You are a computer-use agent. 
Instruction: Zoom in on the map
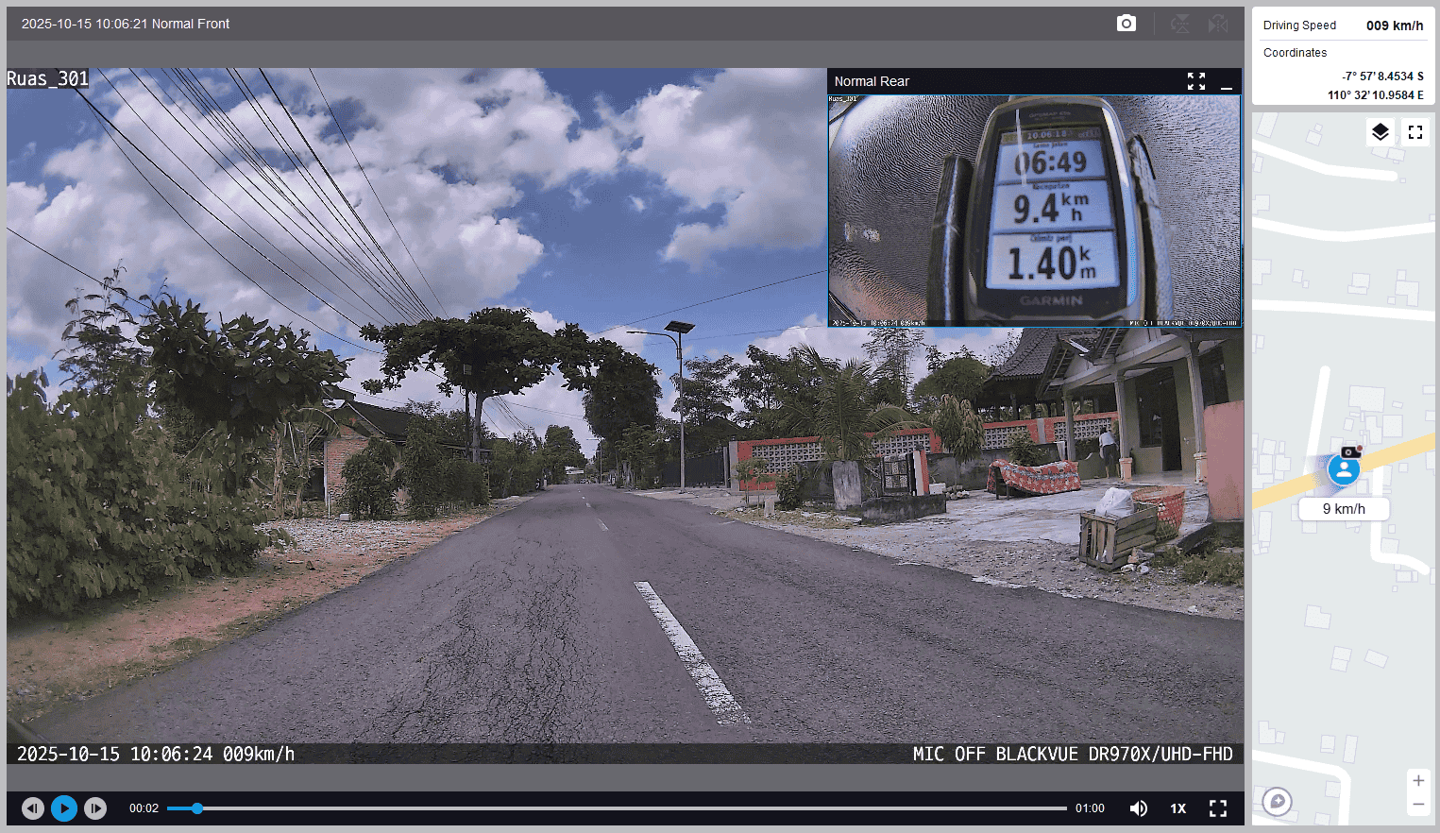point(1417,781)
